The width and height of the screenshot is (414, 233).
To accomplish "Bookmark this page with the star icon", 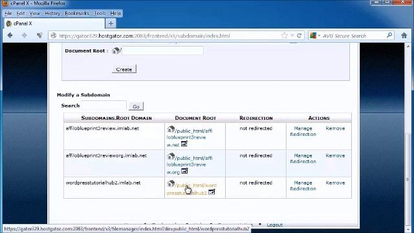I will (285, 36).
